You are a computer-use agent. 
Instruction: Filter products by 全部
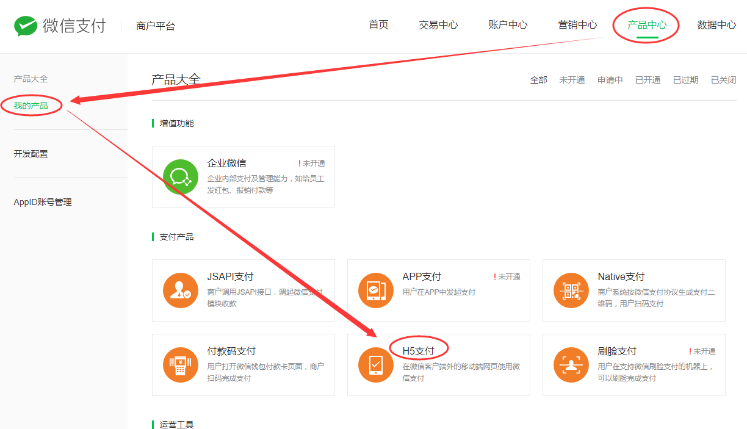click(538, 80)
